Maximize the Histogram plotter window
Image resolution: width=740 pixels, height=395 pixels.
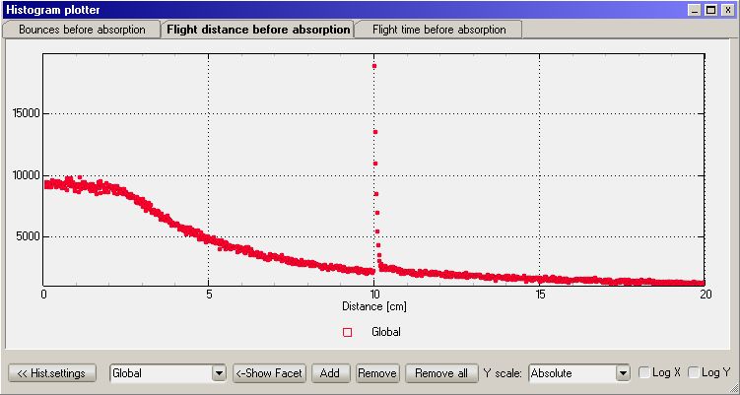(710, 10)
